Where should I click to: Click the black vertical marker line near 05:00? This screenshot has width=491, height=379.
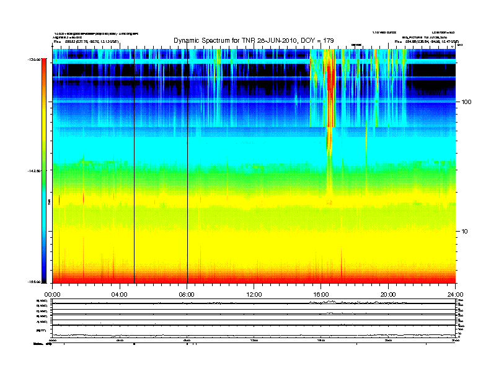coord(135,166)
